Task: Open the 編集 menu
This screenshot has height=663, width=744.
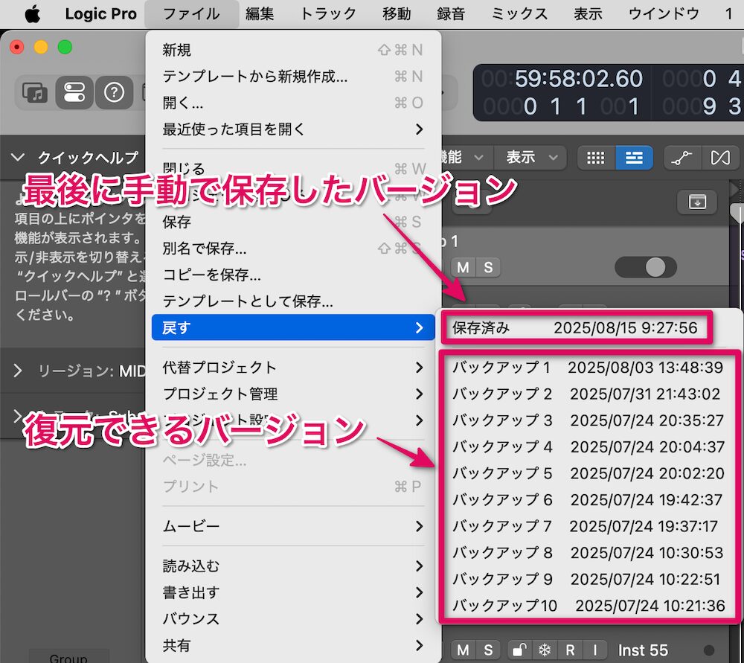Action: pyautogui.click(x=260, y=13)
